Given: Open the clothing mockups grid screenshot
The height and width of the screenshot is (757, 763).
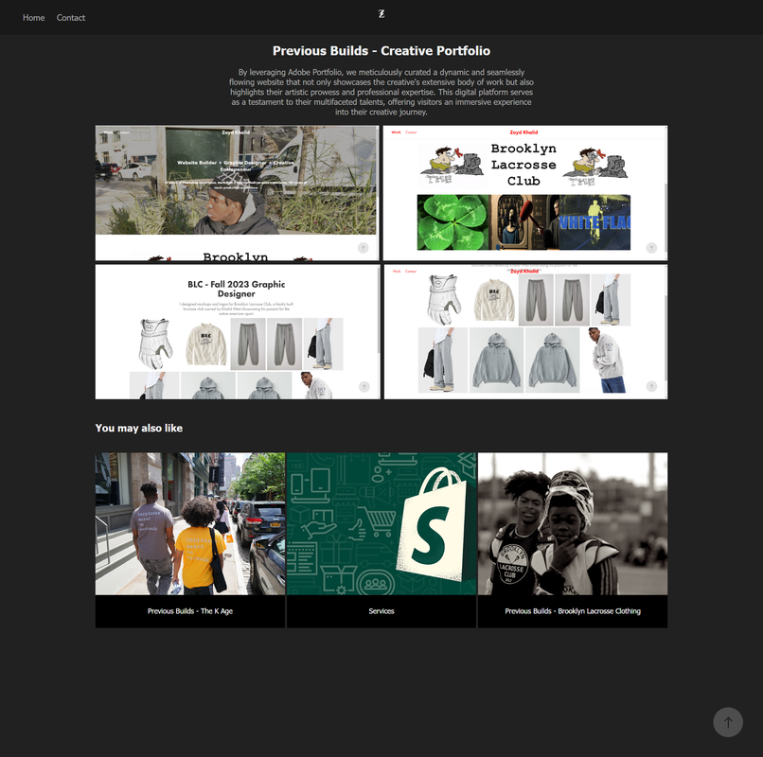Looking at the screenshot, I should [525, 332].
